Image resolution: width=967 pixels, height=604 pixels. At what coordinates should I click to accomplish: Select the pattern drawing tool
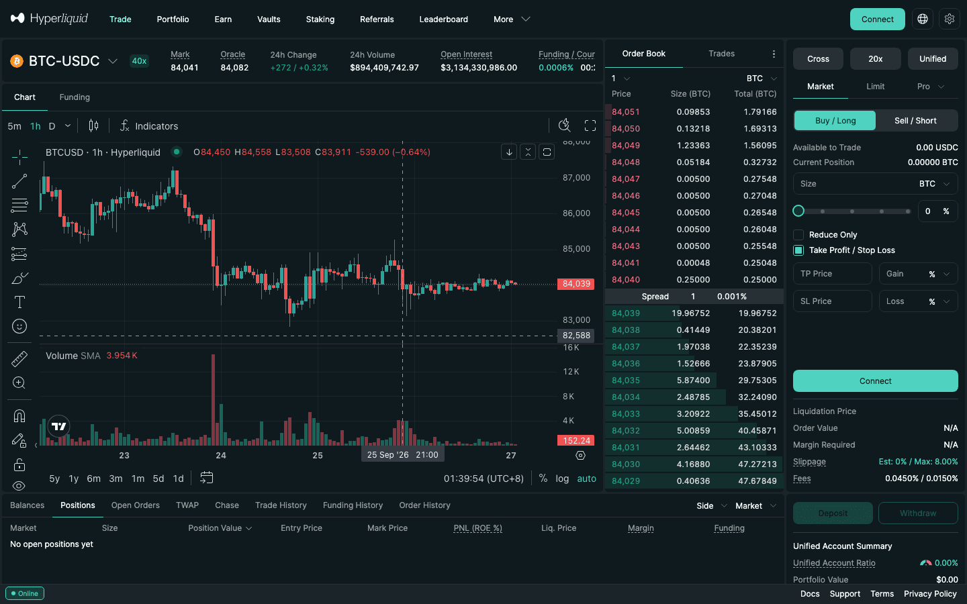coord(19,229)
